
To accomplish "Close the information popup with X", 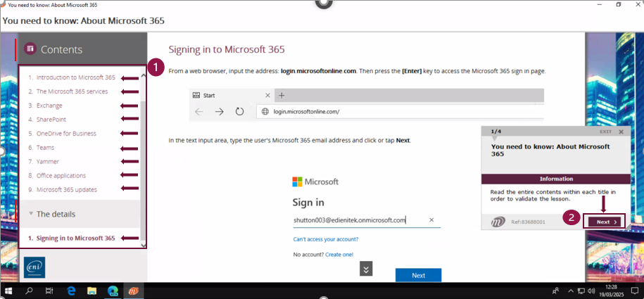I will pos(621,132).
